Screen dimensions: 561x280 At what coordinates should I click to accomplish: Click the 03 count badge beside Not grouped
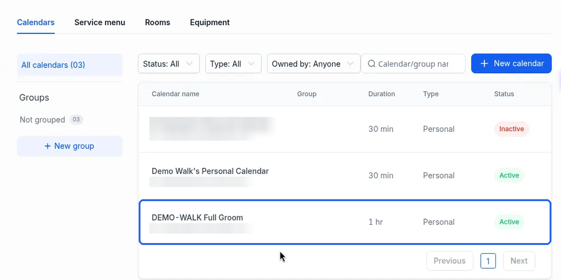[76, 119]
